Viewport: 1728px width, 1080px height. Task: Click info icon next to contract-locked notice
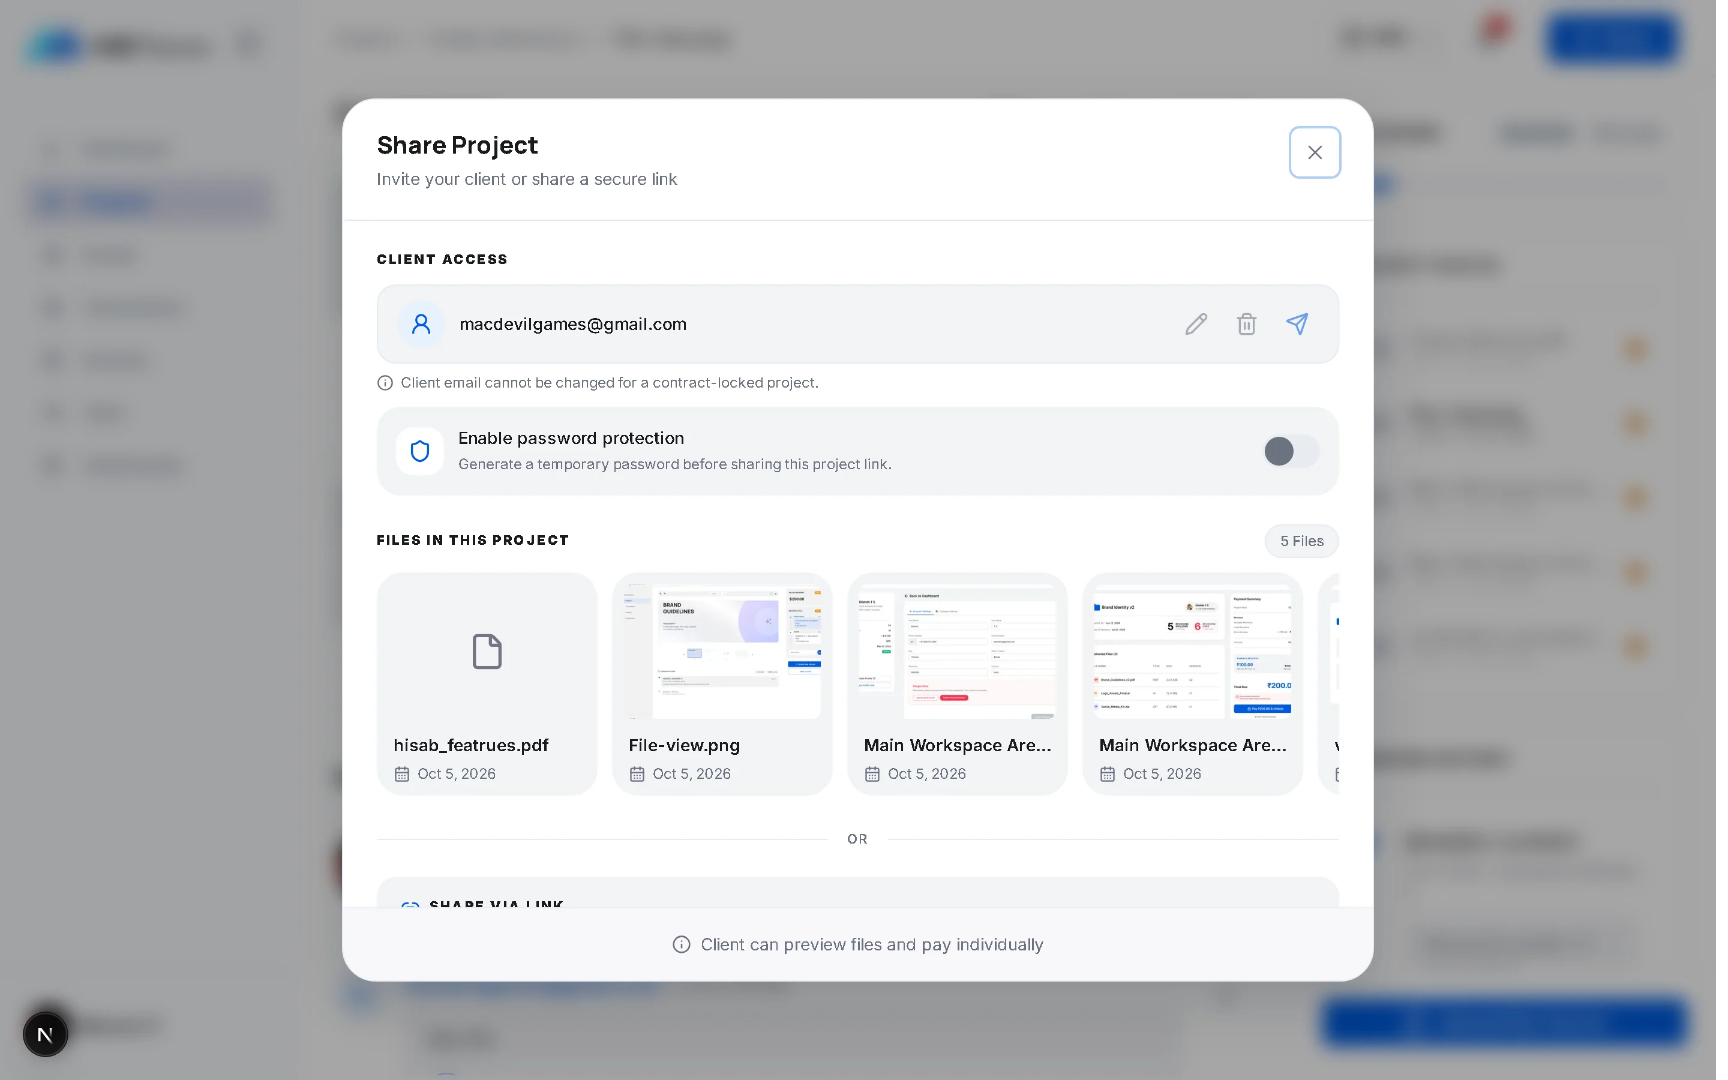point(385,383)
